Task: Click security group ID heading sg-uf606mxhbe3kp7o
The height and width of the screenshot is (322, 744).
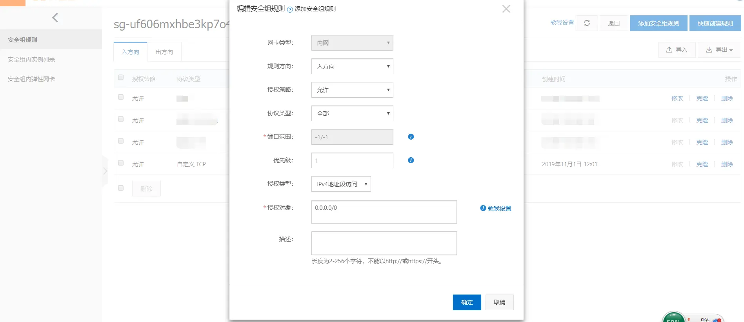Action: 171,24
